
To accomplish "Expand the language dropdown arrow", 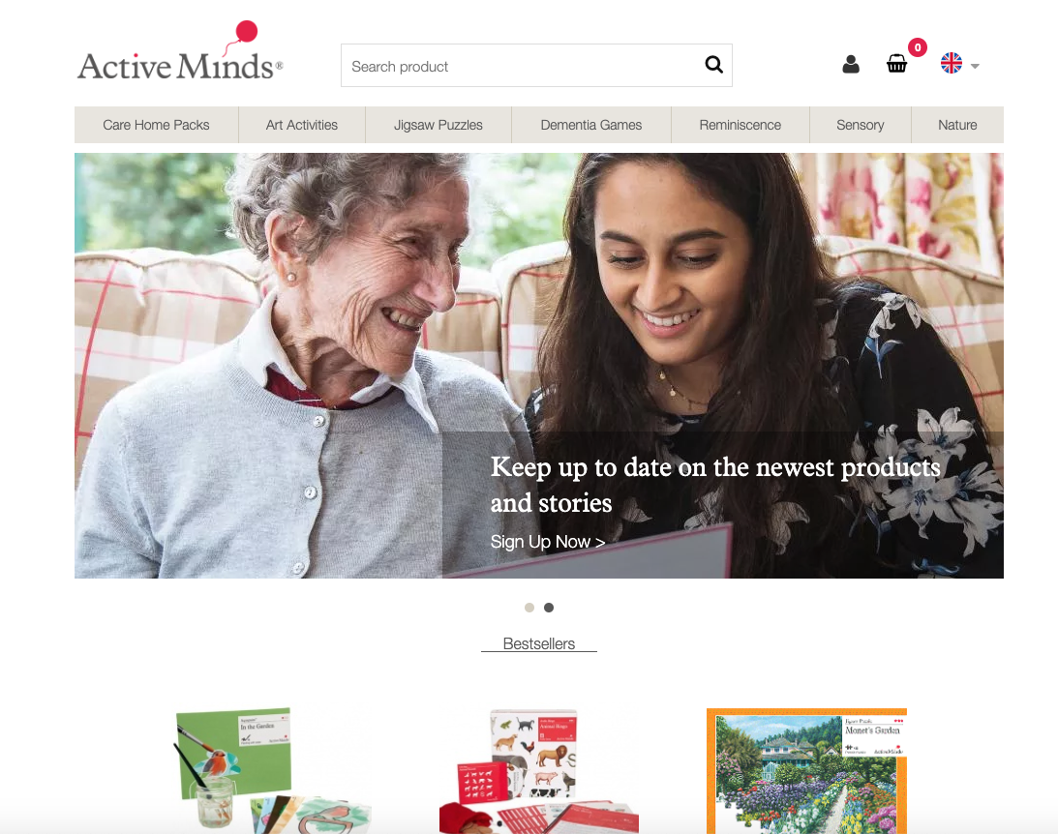I will click(x=975, y=66).
